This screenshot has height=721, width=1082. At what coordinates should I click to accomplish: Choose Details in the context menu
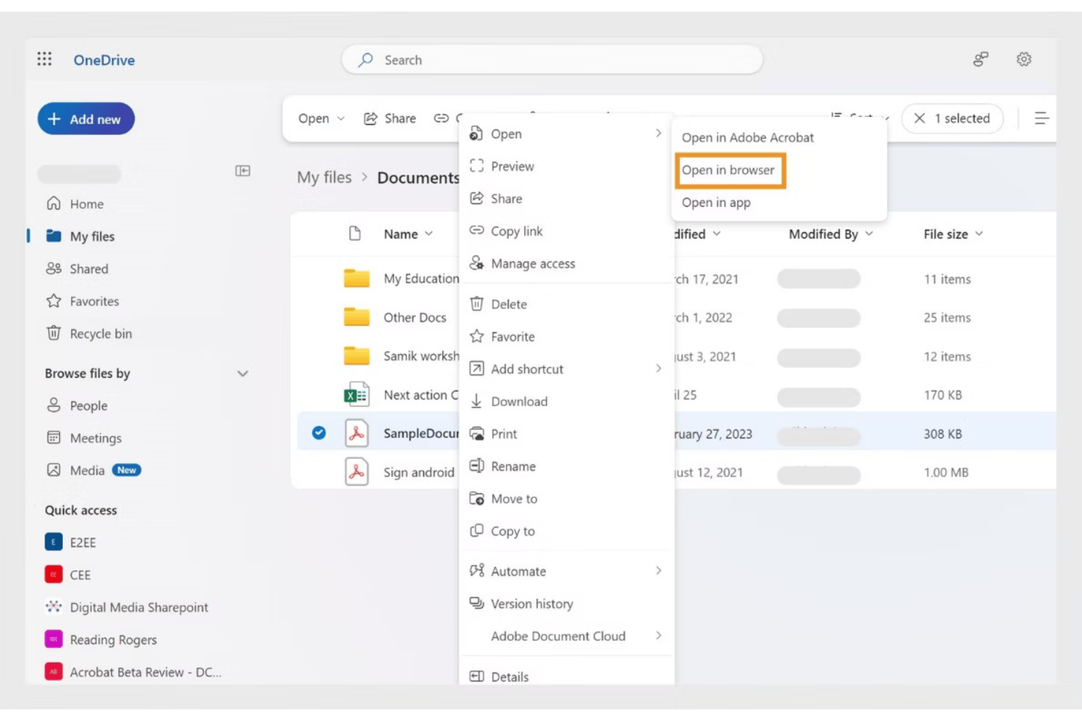565,676
